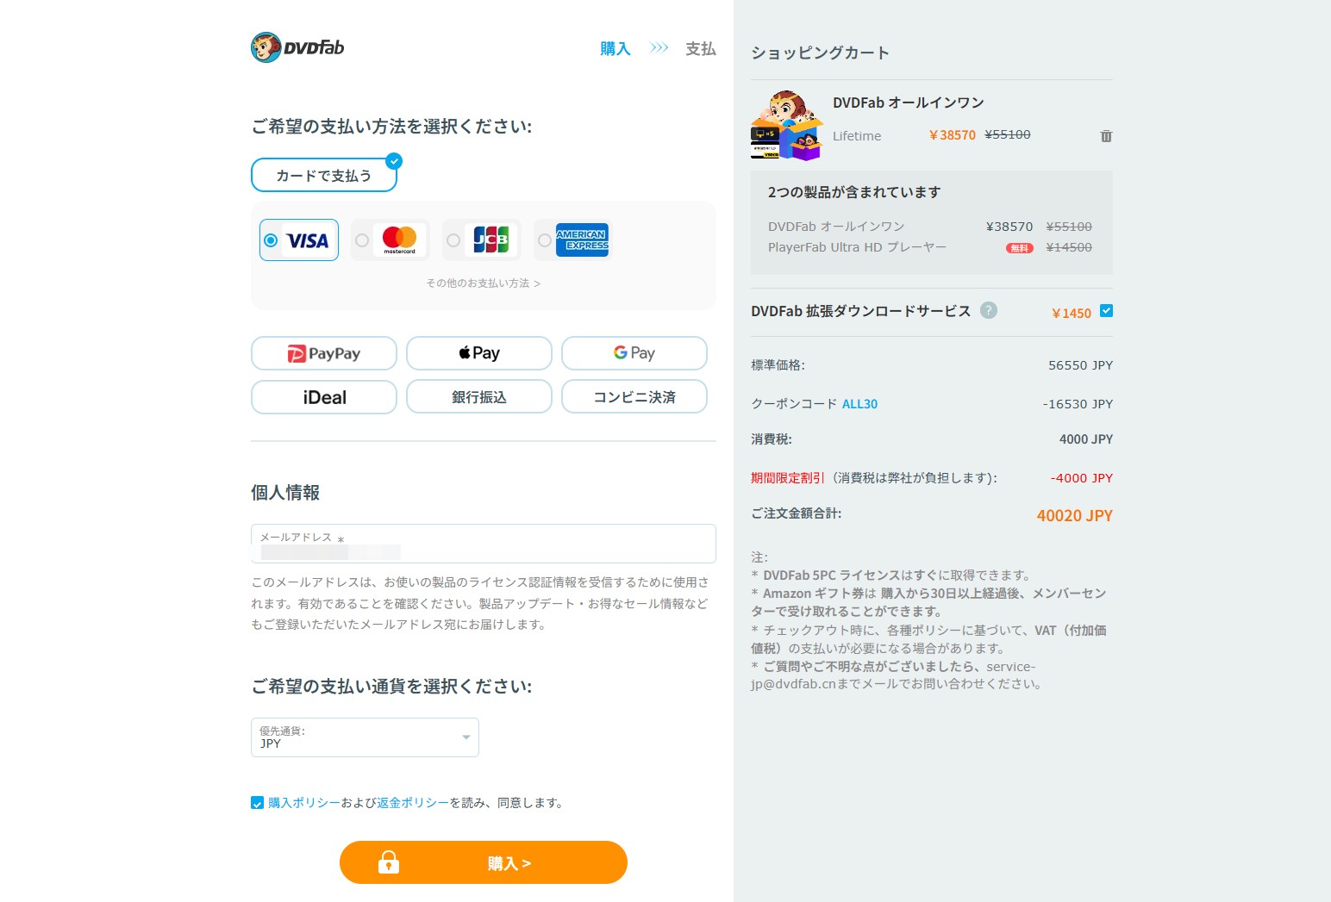Toggle the purchase policy agreement checkbox
1331x902 pixels.
[257, 803]
